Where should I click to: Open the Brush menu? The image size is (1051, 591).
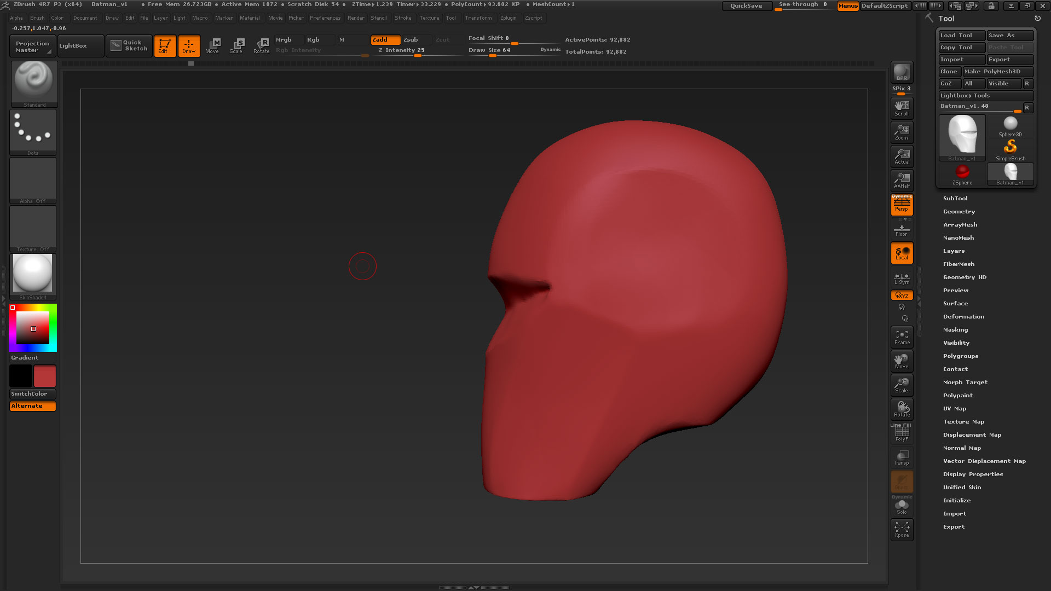click(37, 18)
